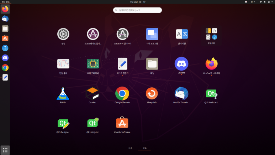The image size is (275, 155).
Task: Launch Power Statistics app
Action: (x=63, y=64)
